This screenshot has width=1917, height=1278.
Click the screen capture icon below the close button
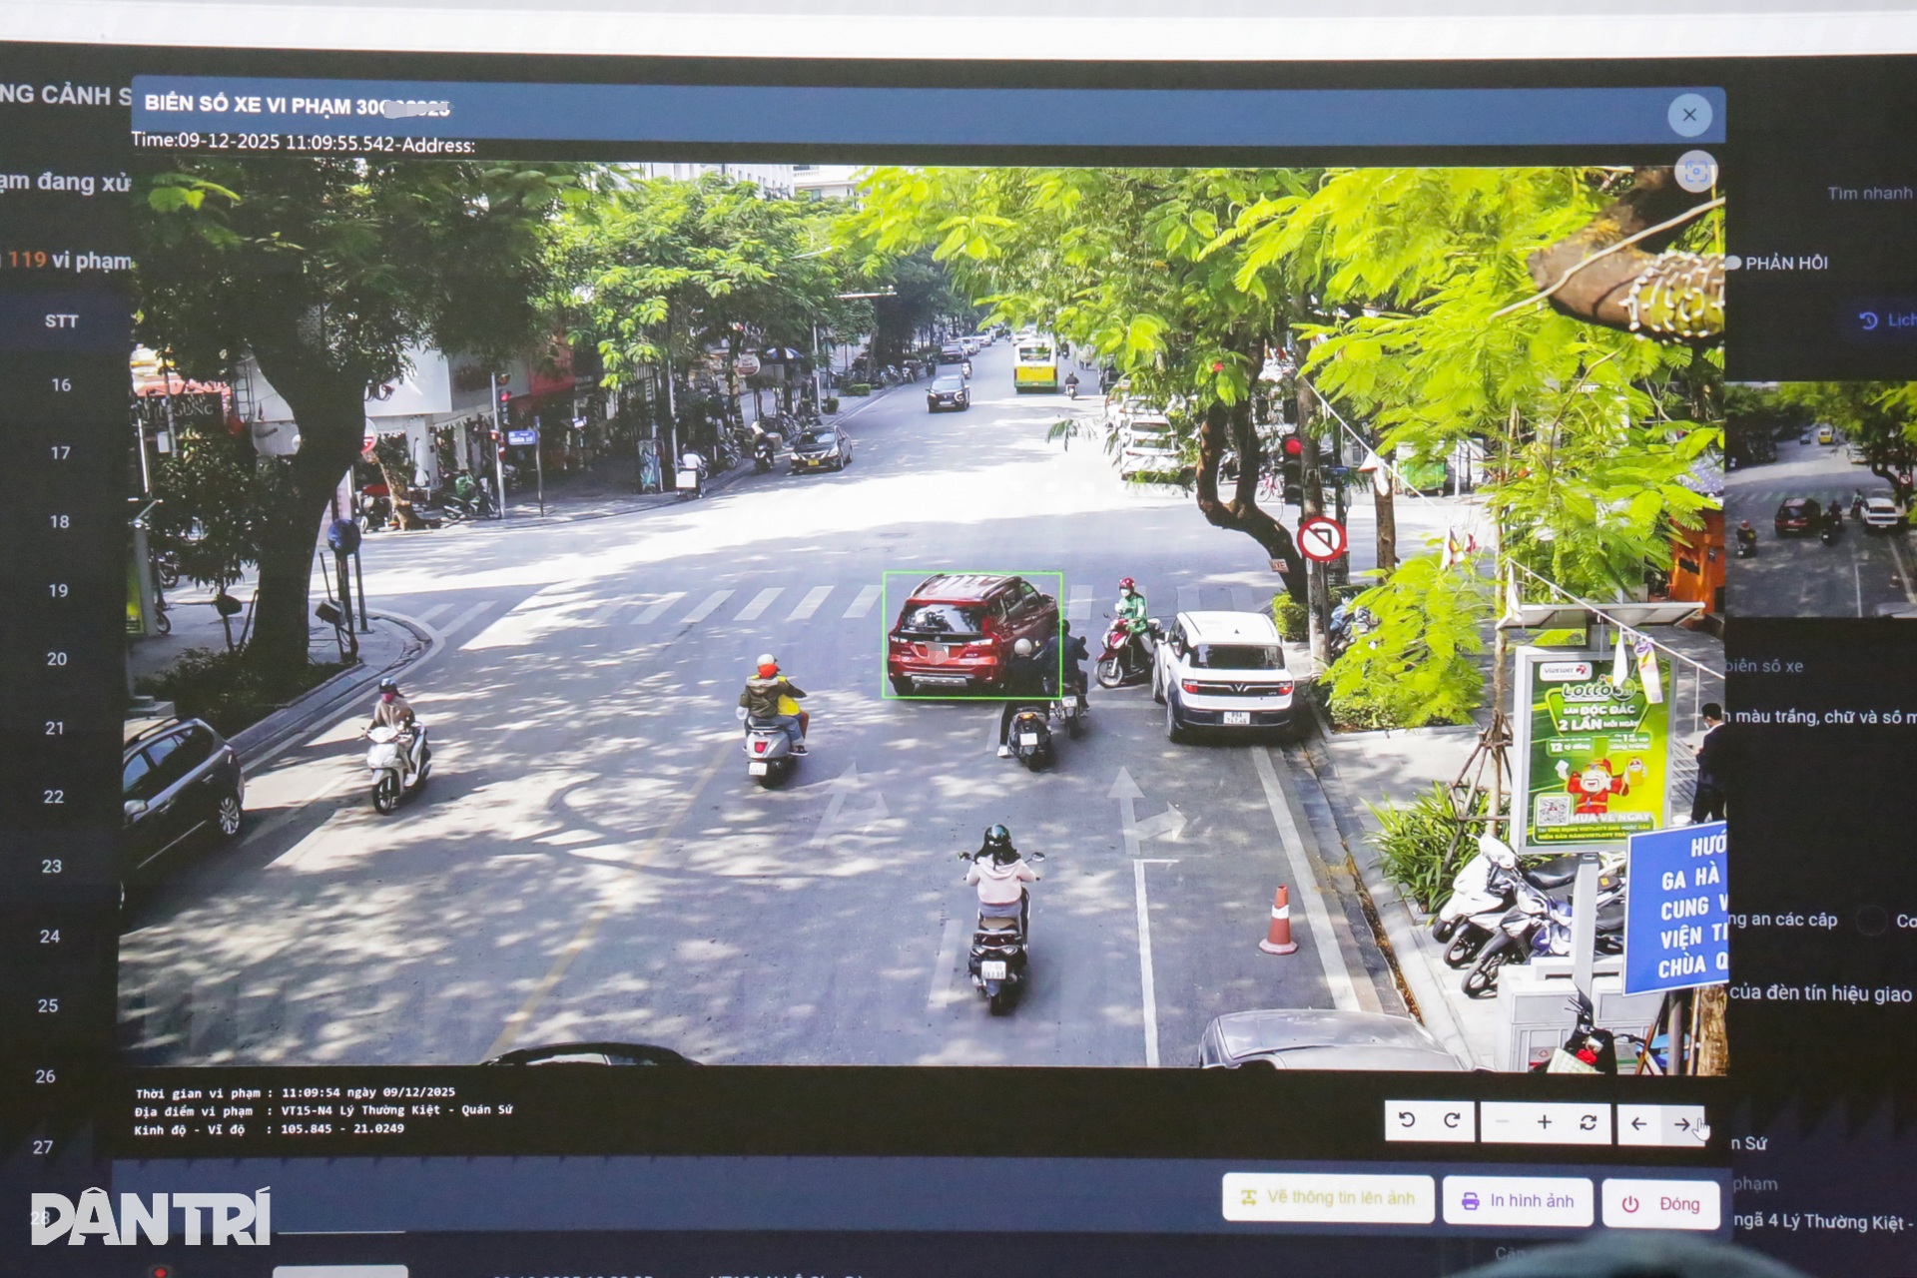tap(1694, 172)
